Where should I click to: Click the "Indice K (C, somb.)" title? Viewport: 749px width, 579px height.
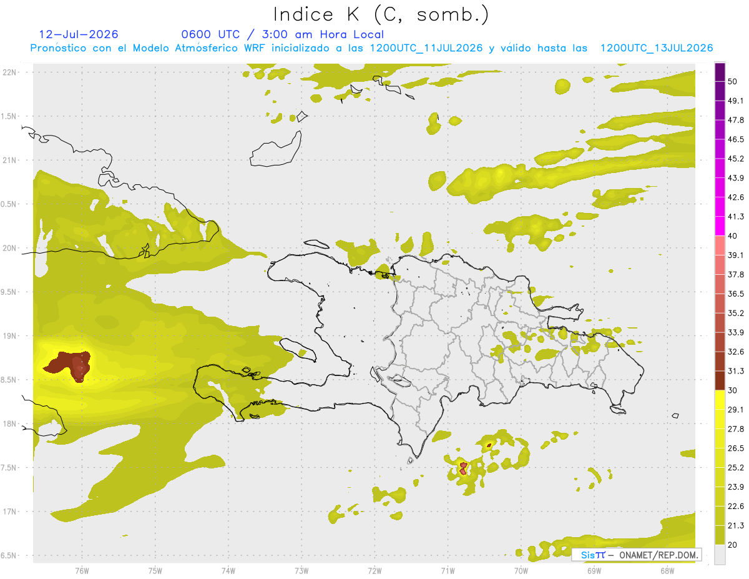coord(381,14)
